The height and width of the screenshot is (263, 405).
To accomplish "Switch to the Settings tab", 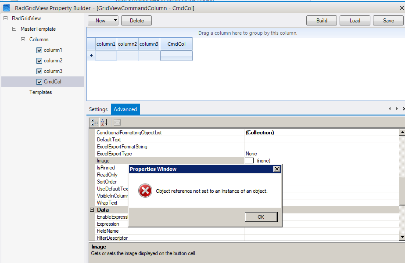I will click(98, 109).
